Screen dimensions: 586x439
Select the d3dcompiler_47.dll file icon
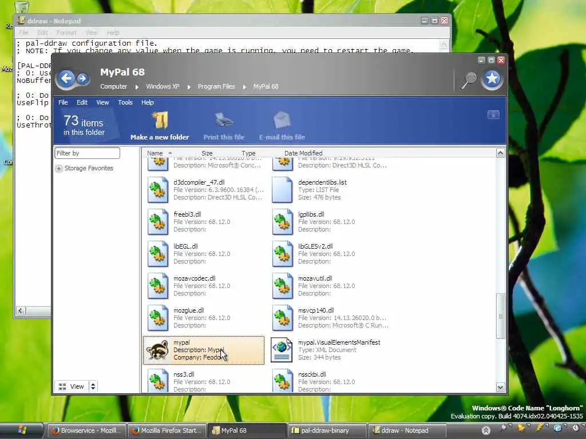coord(158,190)
